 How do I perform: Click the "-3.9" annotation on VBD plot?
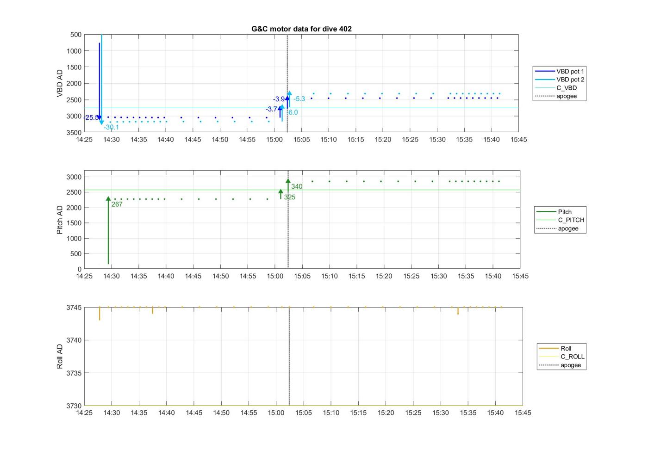click(279, 99)
